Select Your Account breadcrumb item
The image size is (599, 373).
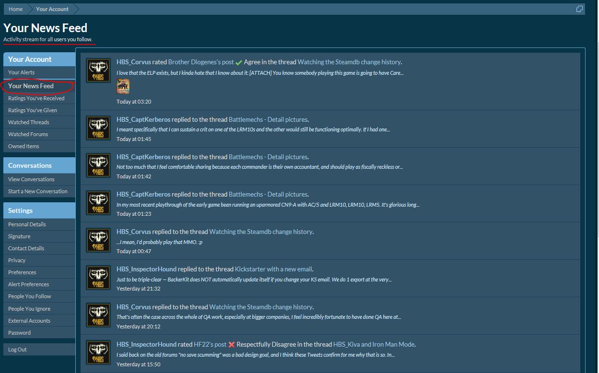[x=52, y=9]
